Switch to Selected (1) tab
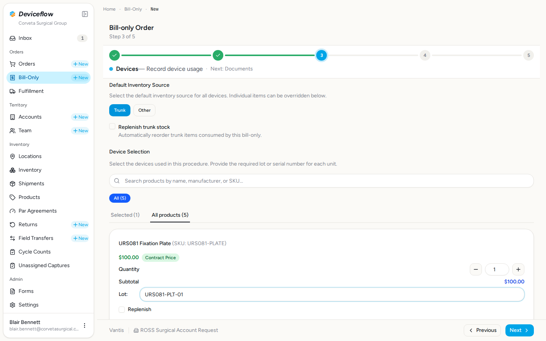 [125, 215]
